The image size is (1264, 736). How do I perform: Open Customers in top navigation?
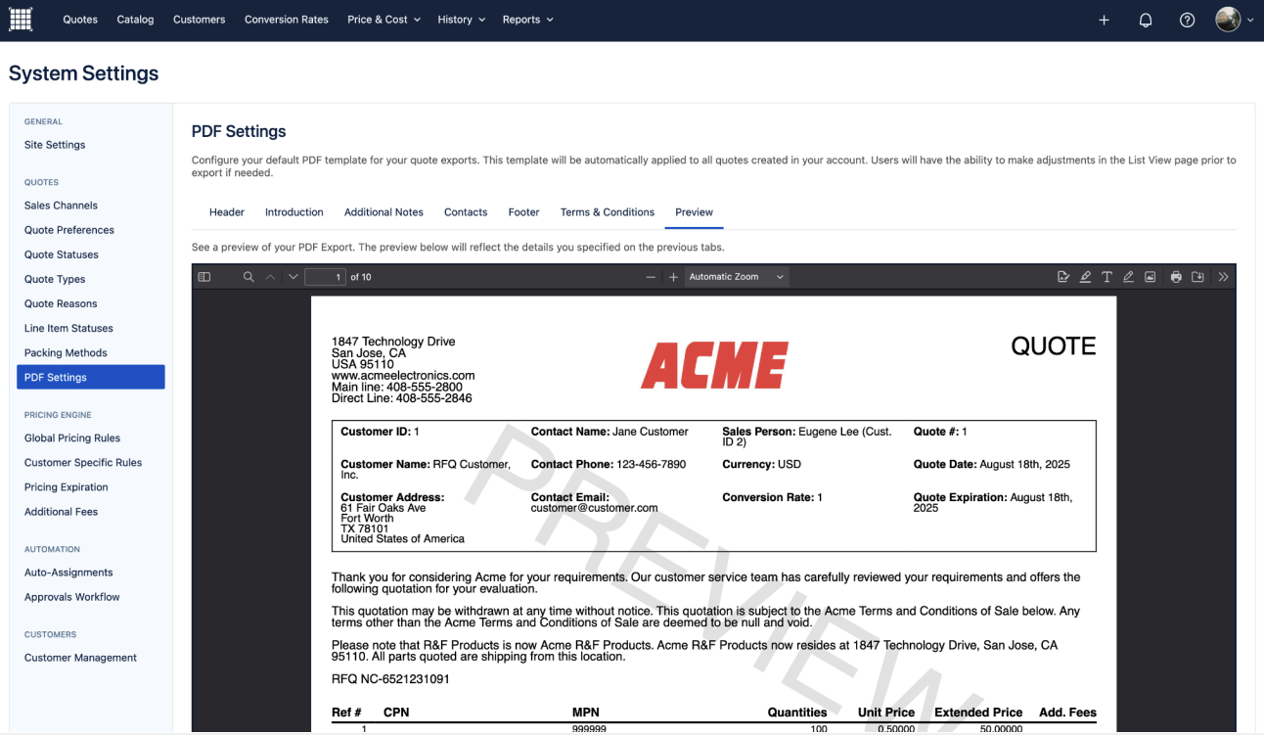point(199,20)
